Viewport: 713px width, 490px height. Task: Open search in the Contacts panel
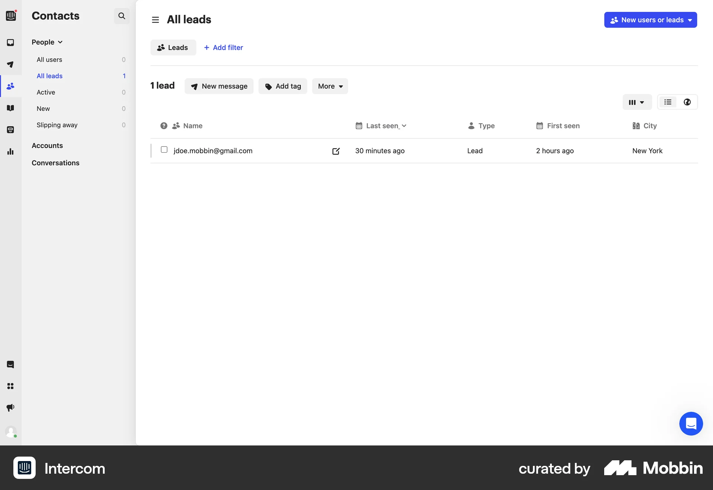(x=121, y=16)
